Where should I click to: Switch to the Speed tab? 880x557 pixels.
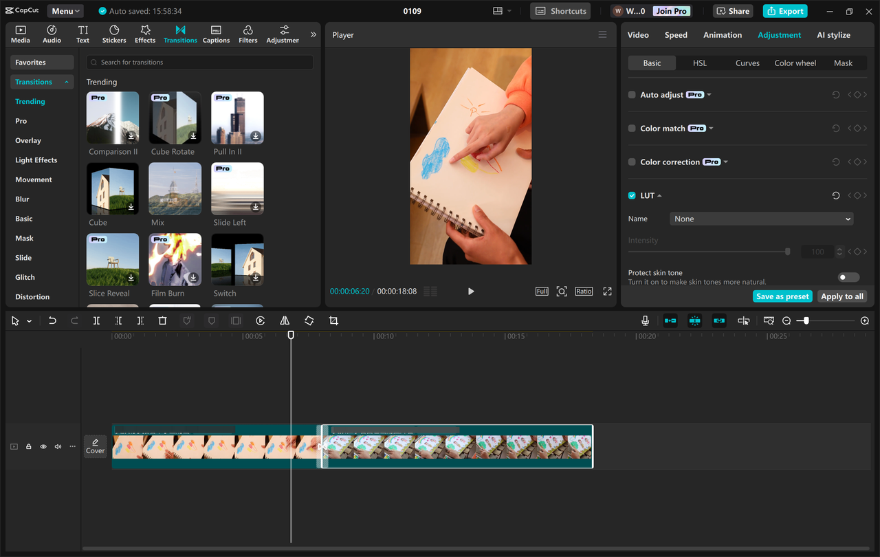tap(676, 34)
